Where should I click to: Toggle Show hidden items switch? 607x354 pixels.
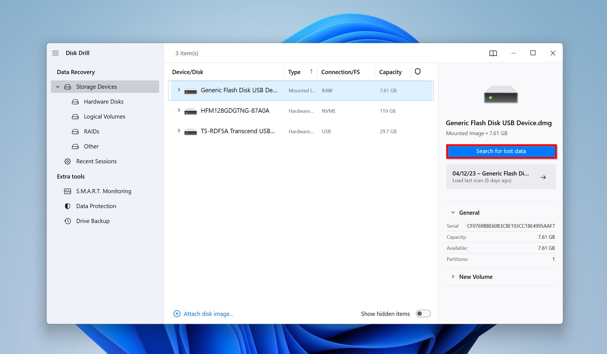(x=423, y=314)
